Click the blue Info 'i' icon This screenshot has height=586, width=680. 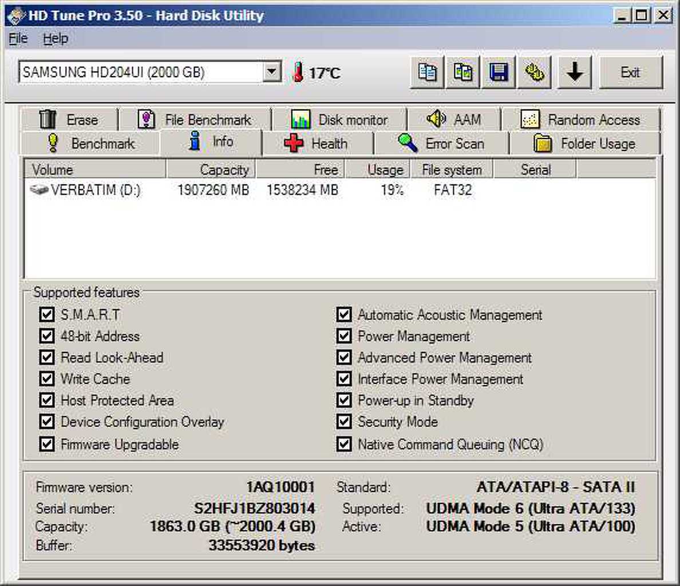pyautogui.click(x=195, y=141)
